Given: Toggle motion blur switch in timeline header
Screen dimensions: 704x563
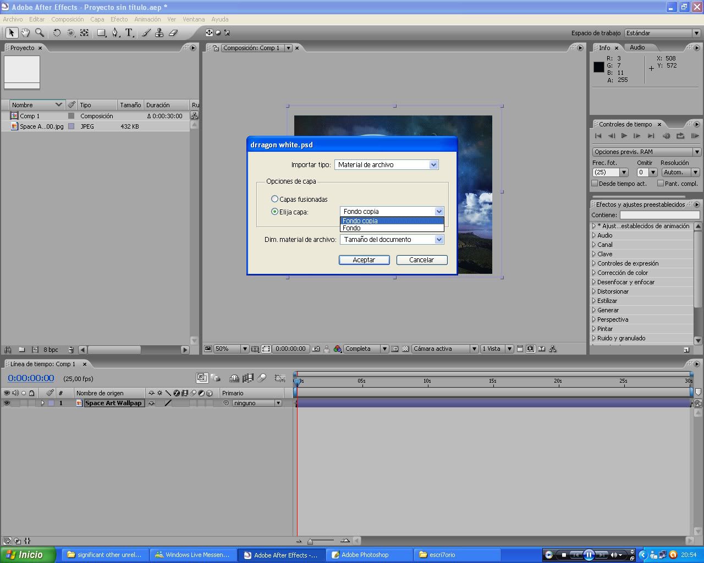Looking at the screenshot, I should click(262, 378).
